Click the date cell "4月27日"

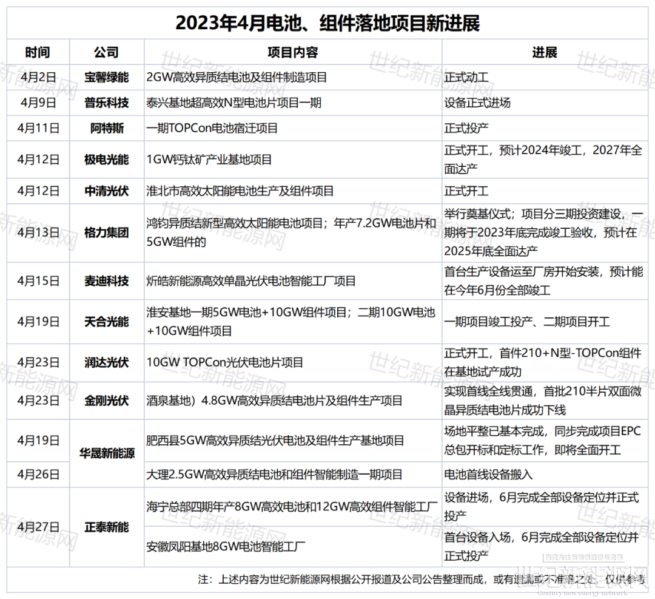pyautogui.click(x=38, y=527)
